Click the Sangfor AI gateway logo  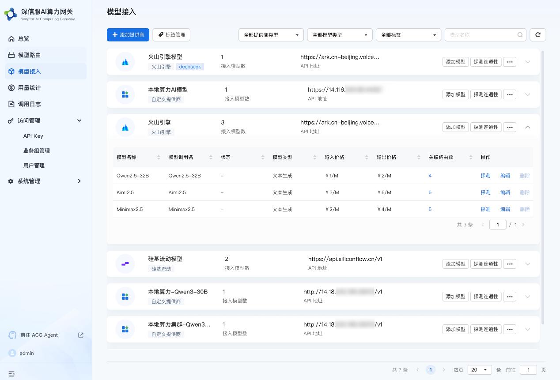click(x=11, y=14)
